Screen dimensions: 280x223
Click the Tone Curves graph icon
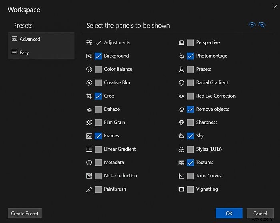pyautogui.click(x=181, y=176)
